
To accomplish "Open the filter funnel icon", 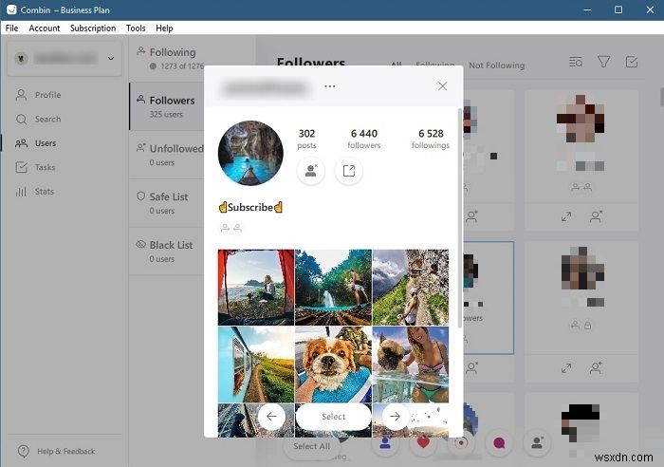I will point(603,62).
